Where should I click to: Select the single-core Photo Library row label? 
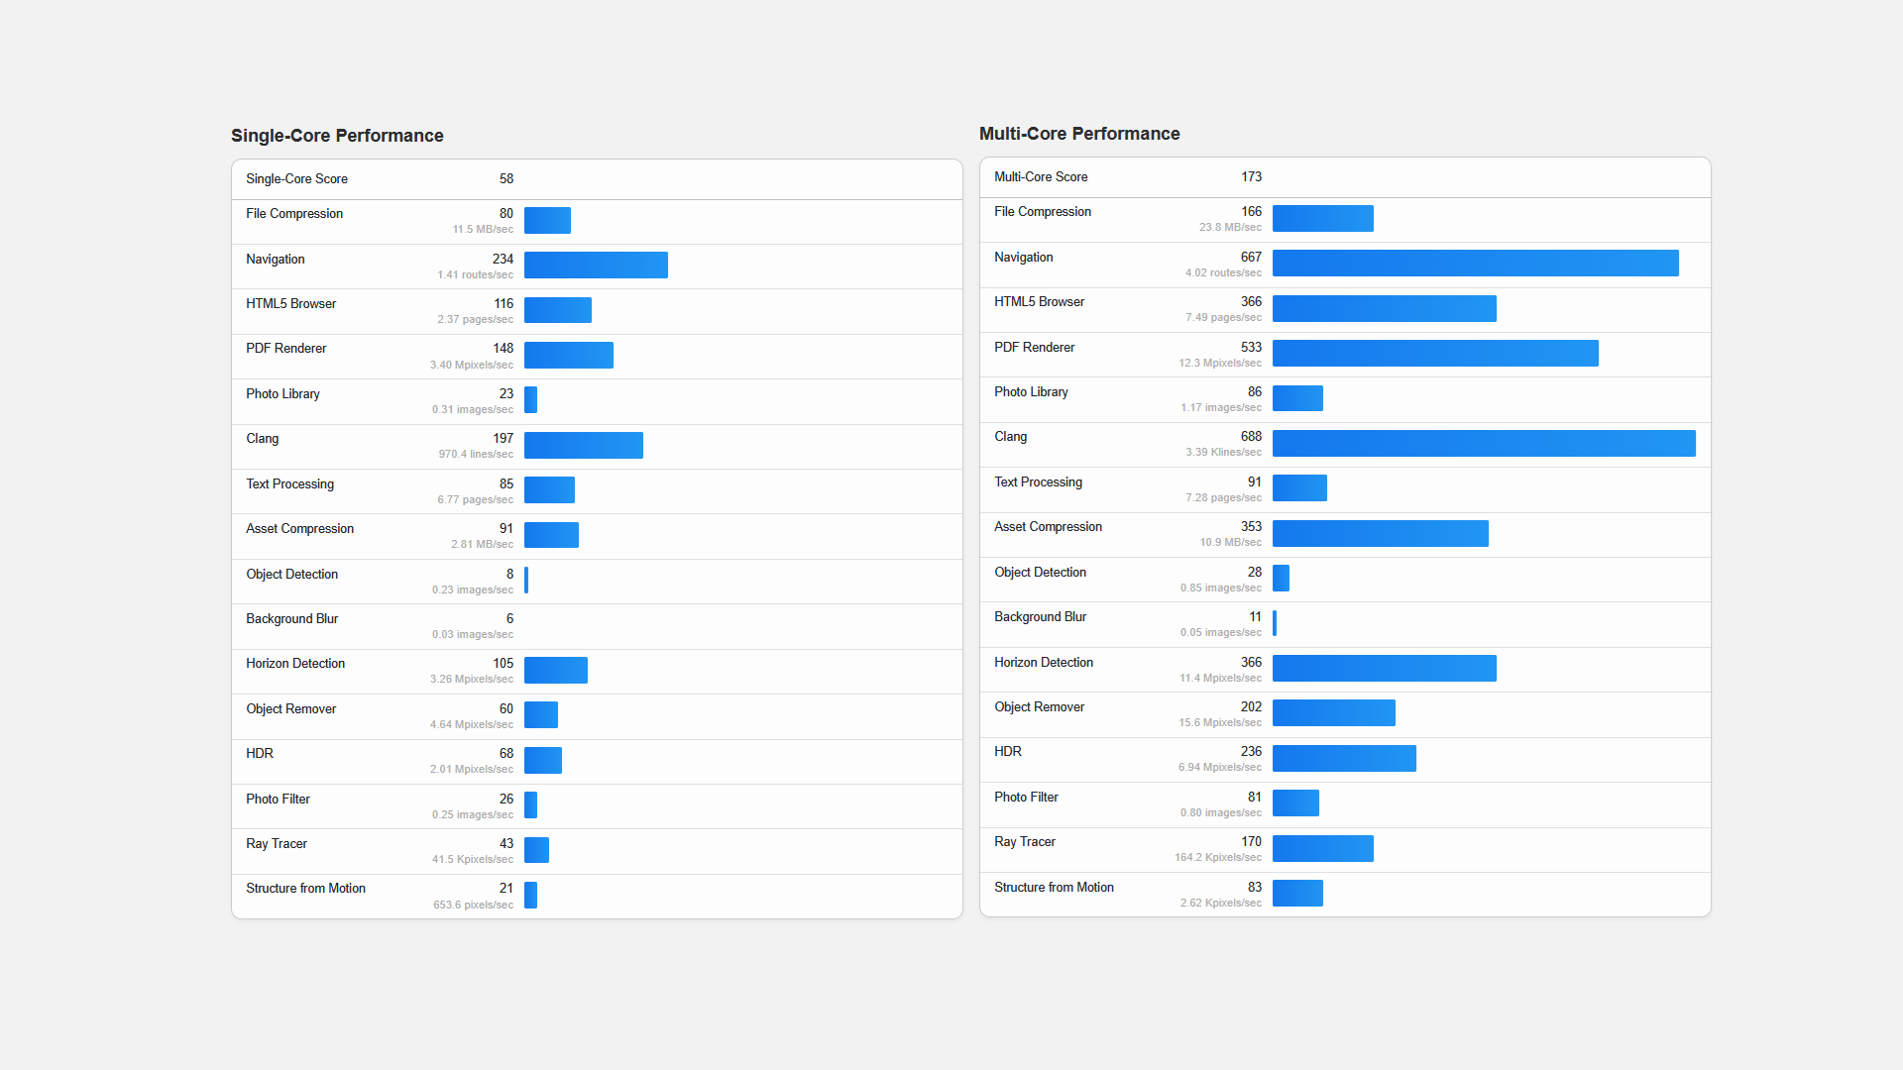click(282, 394)
